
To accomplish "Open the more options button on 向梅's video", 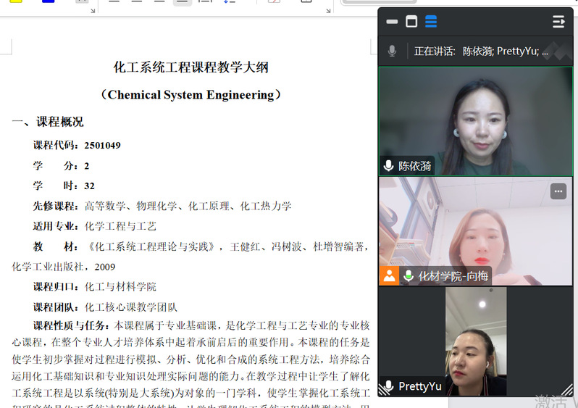I will tap(558, 191).
